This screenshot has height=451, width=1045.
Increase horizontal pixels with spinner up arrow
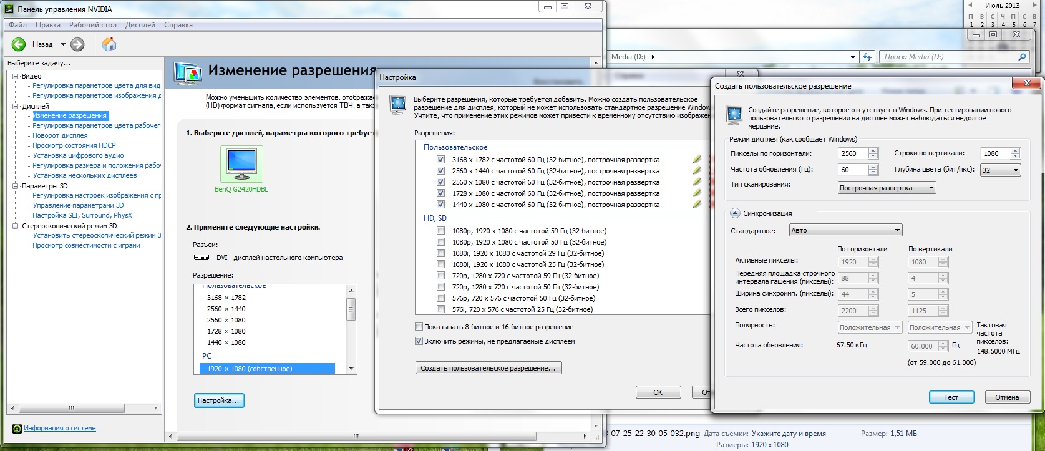[x=873, y=150]
